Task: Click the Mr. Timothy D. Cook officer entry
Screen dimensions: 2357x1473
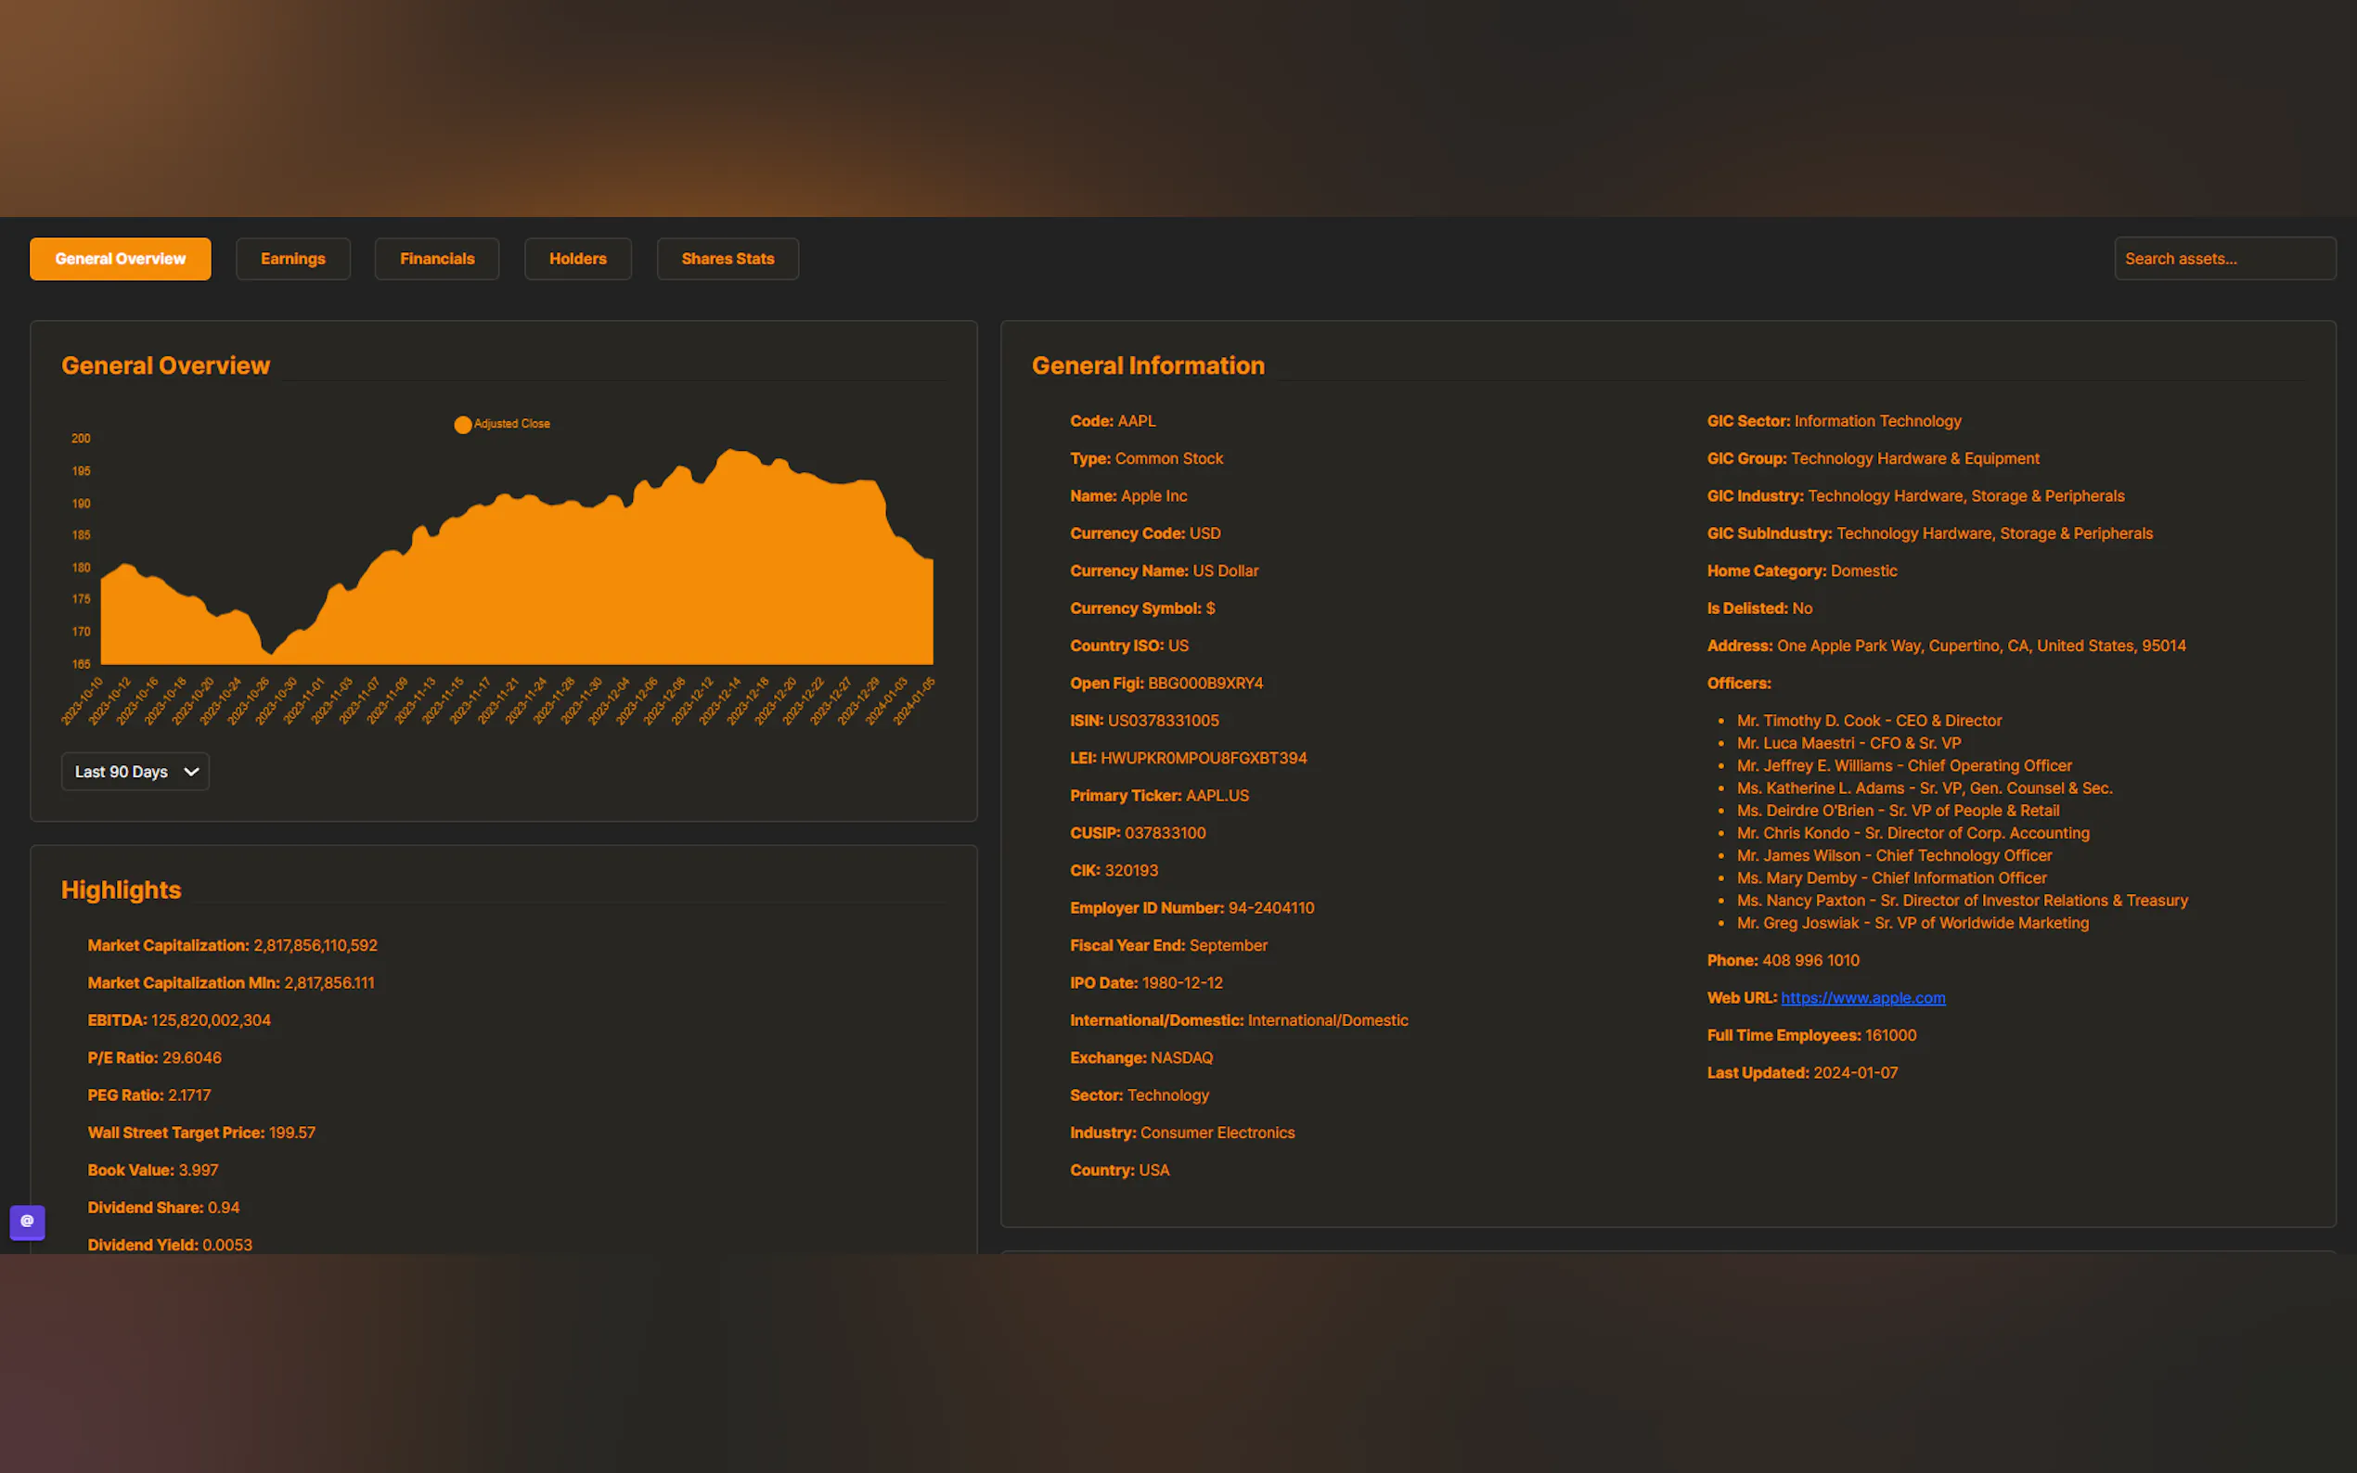Action: [1868, 721]
